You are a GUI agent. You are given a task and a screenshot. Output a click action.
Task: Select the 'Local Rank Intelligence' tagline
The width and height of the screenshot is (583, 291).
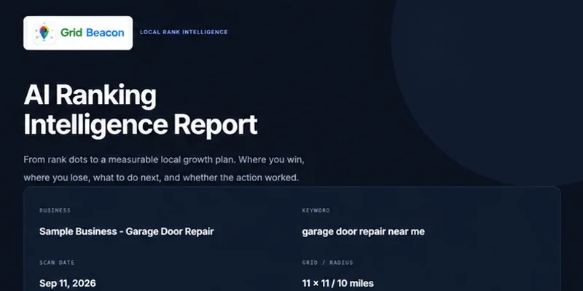point(184,32)
